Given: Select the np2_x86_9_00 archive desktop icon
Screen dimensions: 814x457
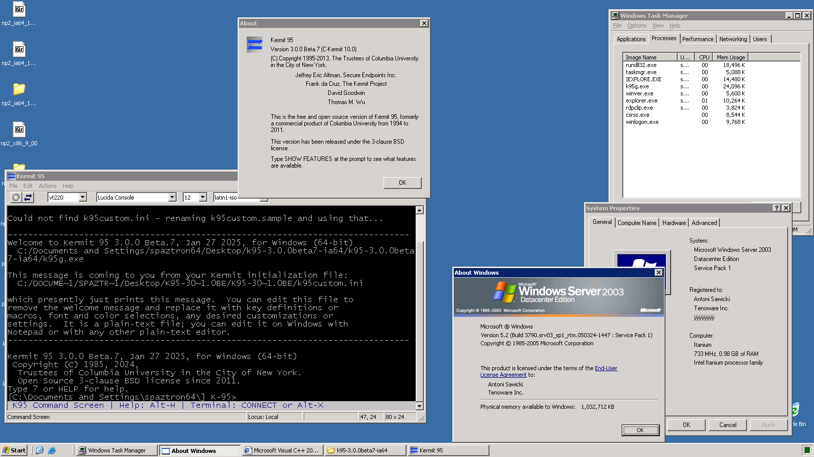Looking at the screenshot, I should point(19,129).
